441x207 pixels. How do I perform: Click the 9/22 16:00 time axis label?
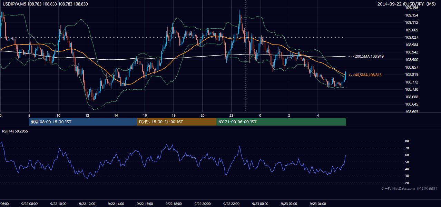(x=145, y=204)
